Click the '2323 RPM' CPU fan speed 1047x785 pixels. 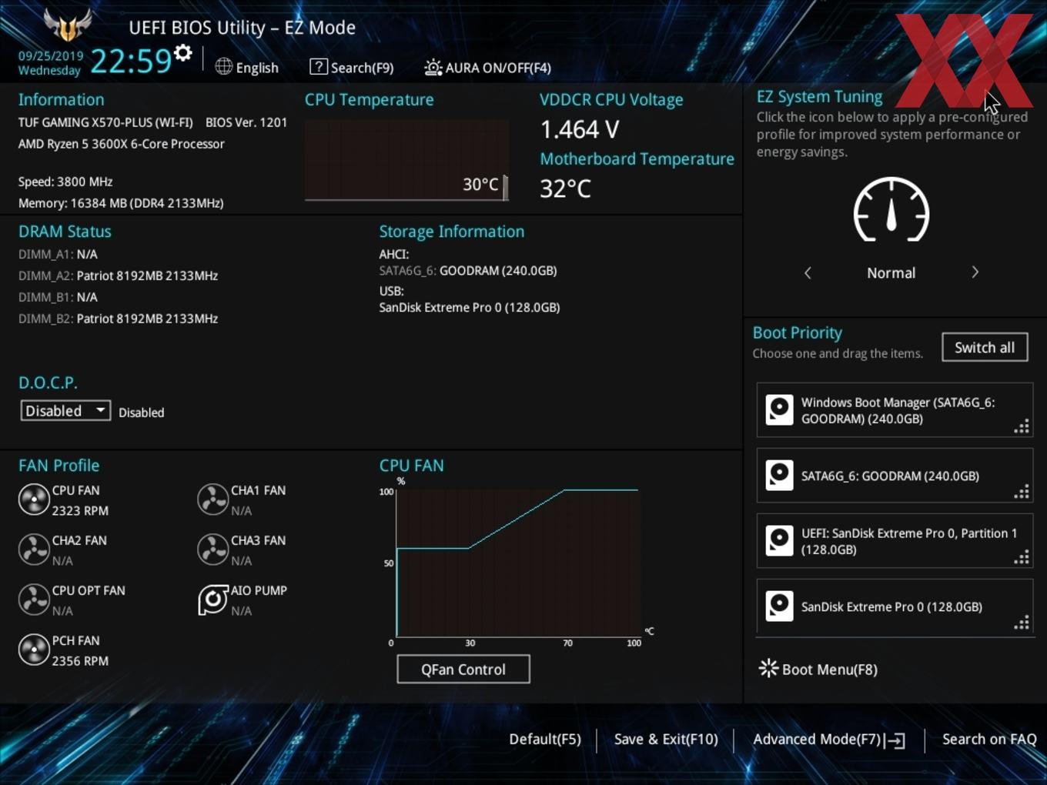coord(80,511)
